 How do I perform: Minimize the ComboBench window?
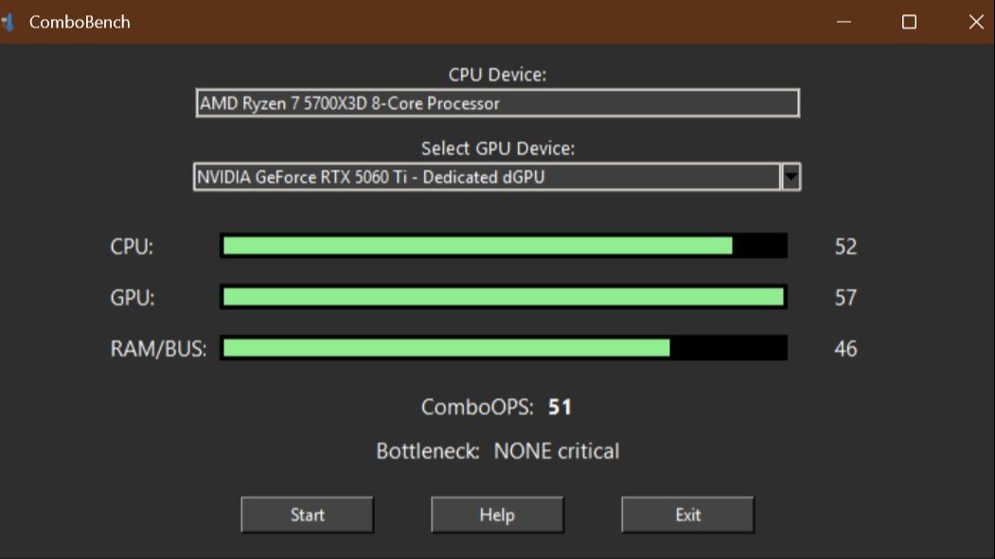coord(844,22)
